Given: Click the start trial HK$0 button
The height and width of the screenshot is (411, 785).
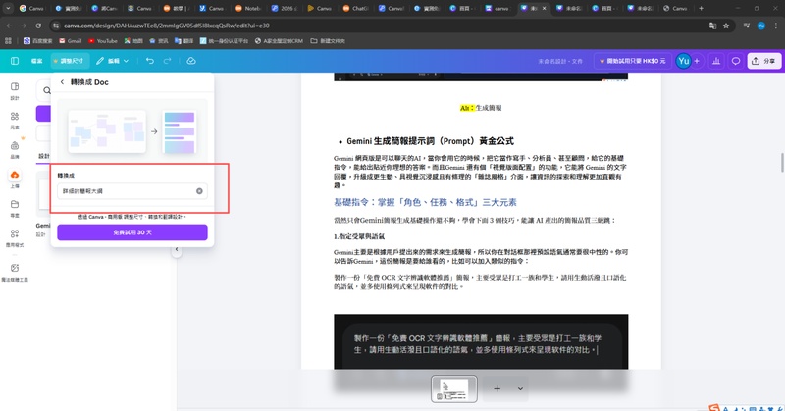Looking at the screenshot, I should (632, 61).
